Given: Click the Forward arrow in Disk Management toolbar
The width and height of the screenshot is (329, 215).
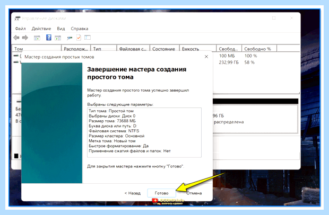Looking at the screenshot, I should [25, 38].
